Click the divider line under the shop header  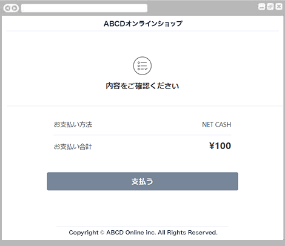(x=142, y=31)
